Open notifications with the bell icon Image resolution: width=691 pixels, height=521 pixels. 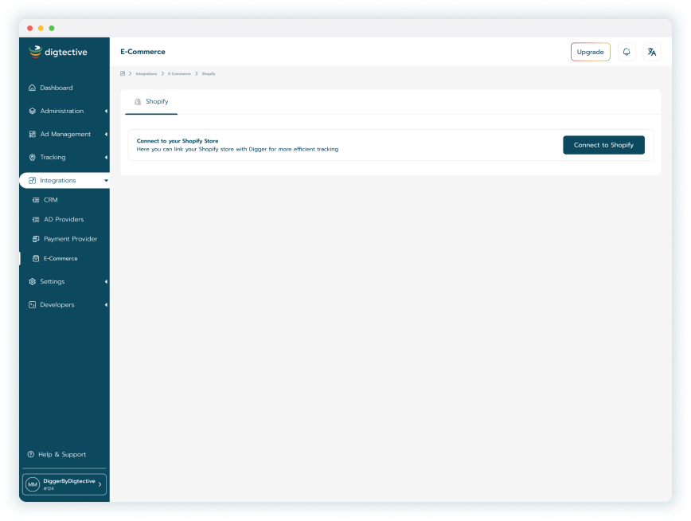pyautogui.click(x=627, y=52)
